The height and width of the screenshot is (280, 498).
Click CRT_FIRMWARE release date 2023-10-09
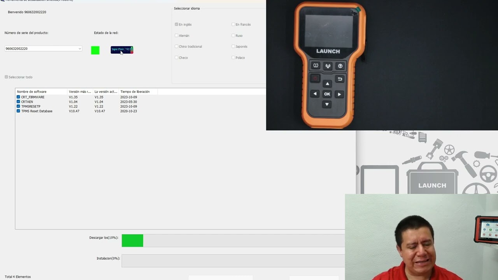128,97
